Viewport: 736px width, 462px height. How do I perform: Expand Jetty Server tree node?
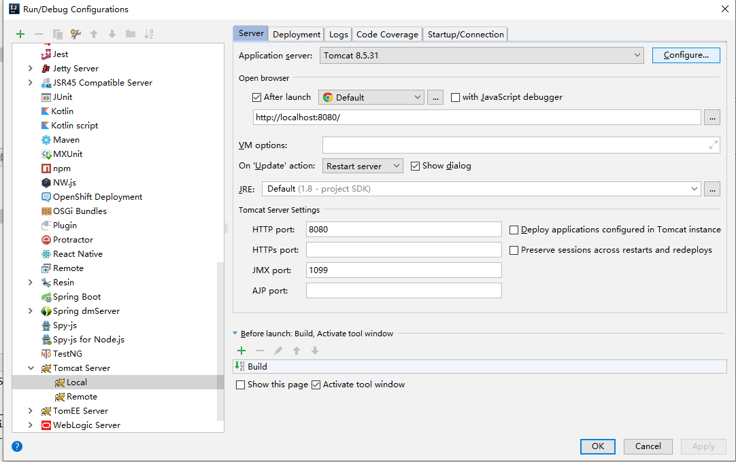[31, 69]
